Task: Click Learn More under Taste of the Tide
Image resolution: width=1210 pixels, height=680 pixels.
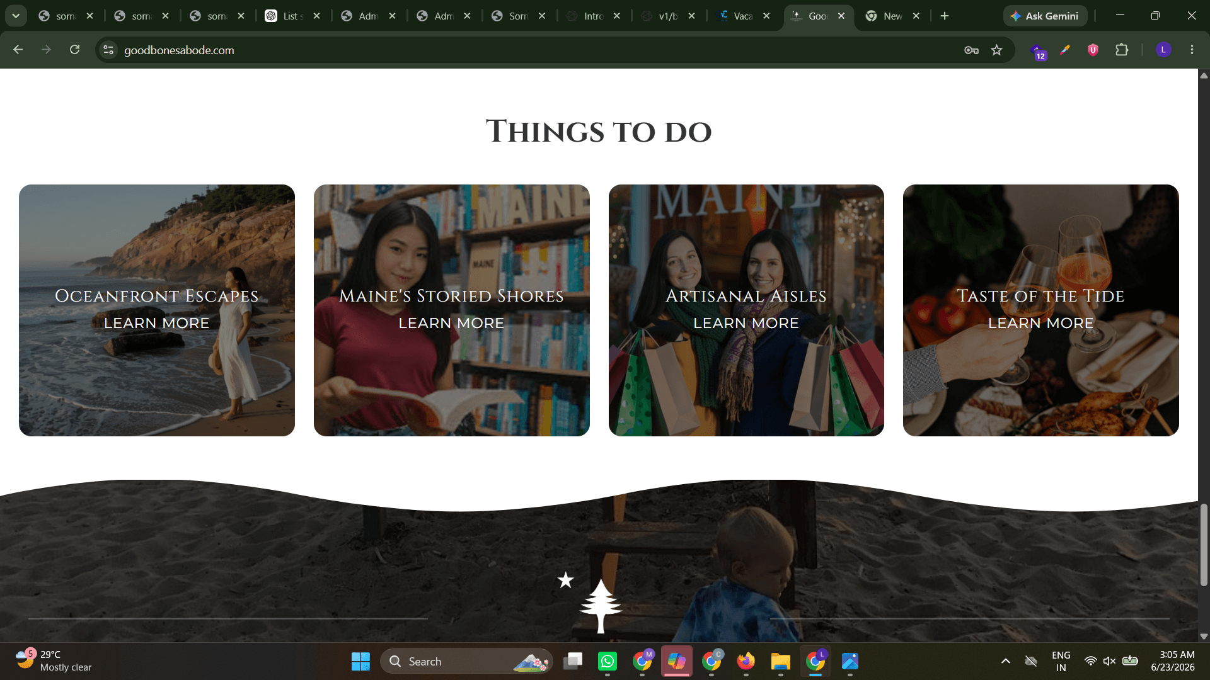Action: [1040, 323]
